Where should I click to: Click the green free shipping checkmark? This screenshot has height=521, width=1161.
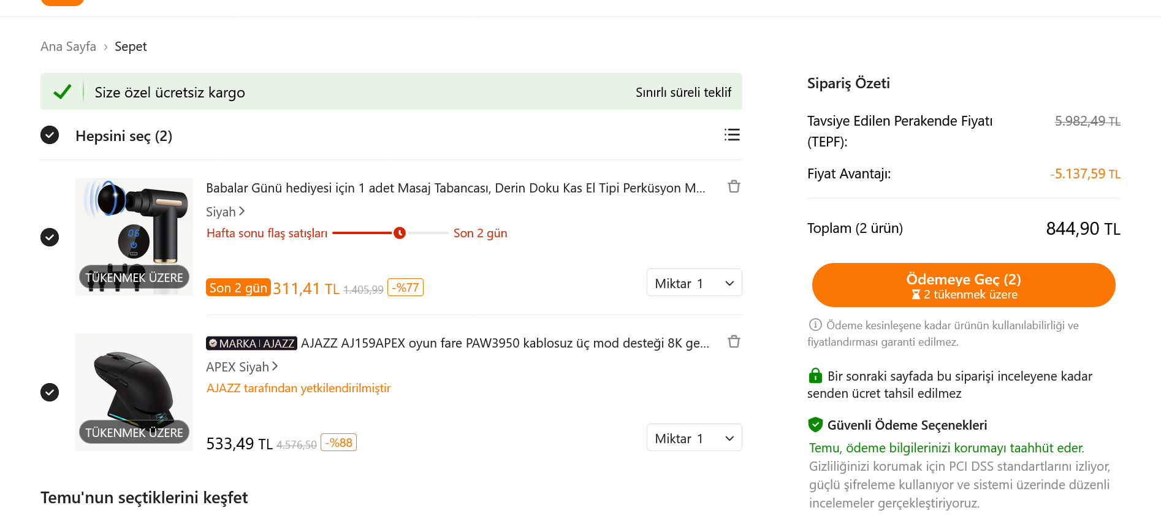click(x=63, y=92)
